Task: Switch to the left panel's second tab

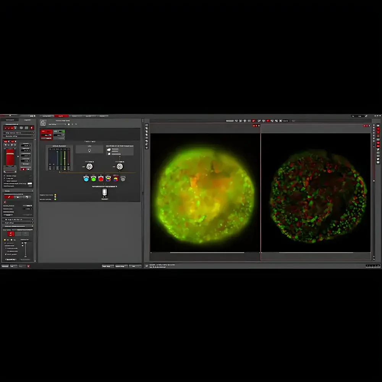Action: click(x=27, y=120)
